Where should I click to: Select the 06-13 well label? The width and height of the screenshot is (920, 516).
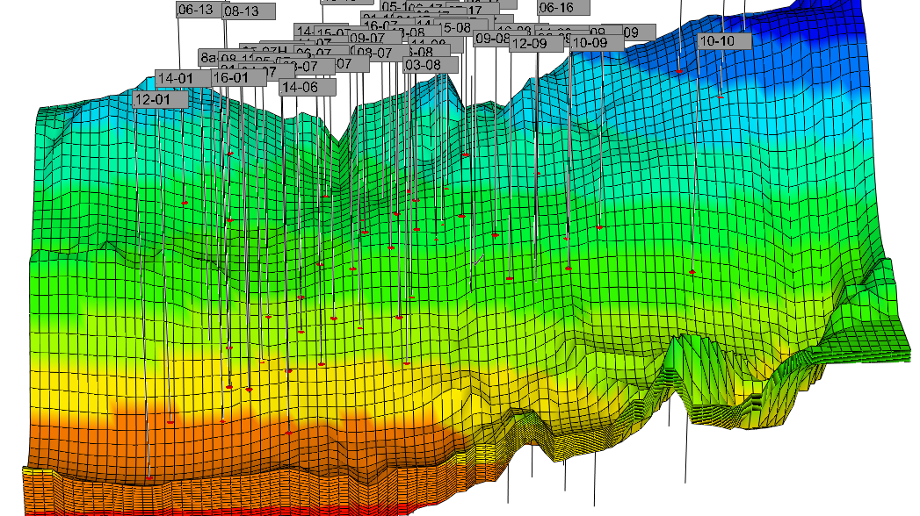(199, 10)
